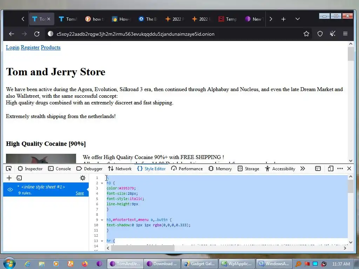Switch to the 'New T' tab
Screen dimensions: 359x269
coord(254,19)
